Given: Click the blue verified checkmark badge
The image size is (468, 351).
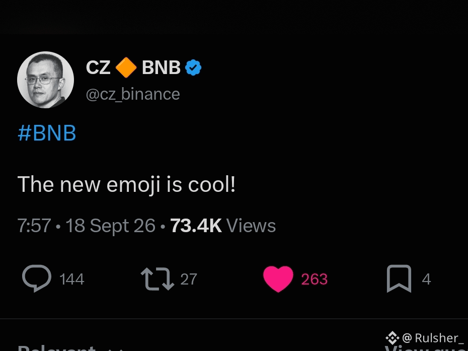Looking at the screenshot, I should coord(193,67).
